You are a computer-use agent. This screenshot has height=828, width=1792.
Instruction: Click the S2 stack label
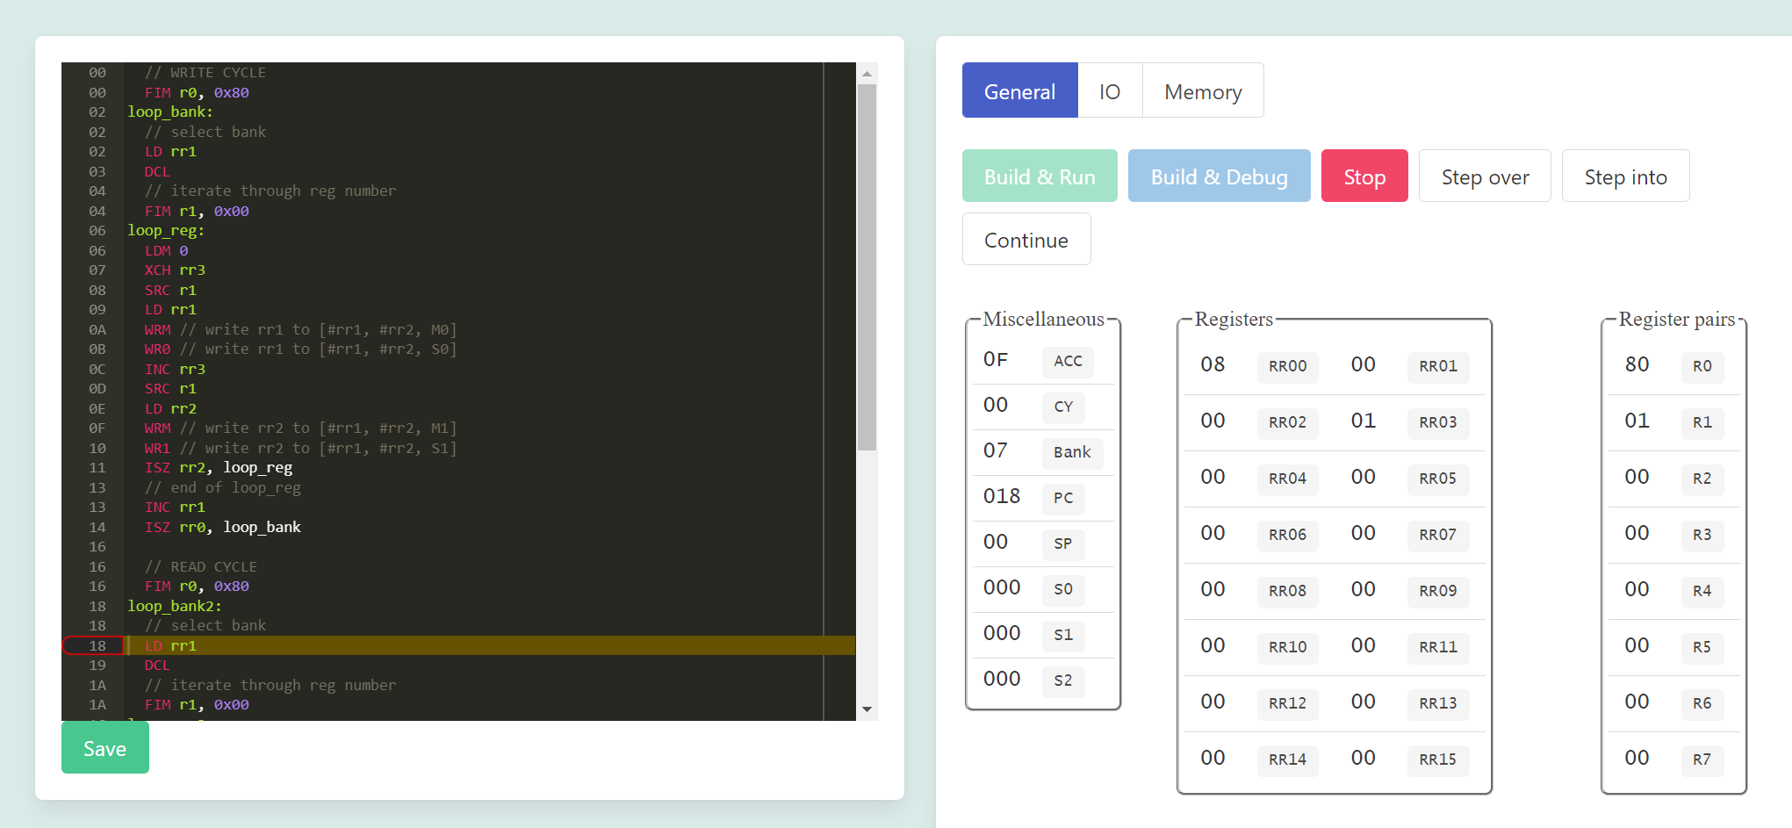coord(1063,680)
